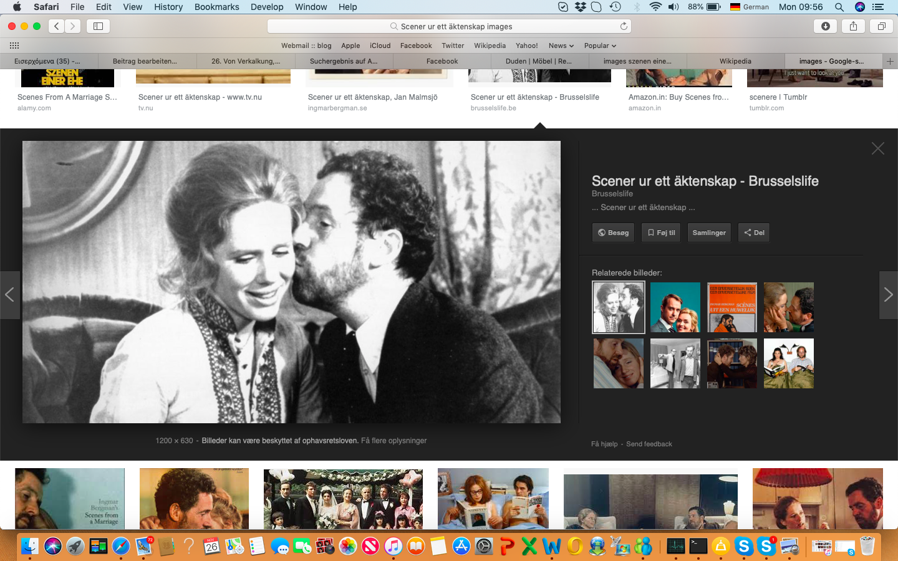Open the Yahoo! bookmark
The width and height of the screenshot is (898, 561).
527,46
